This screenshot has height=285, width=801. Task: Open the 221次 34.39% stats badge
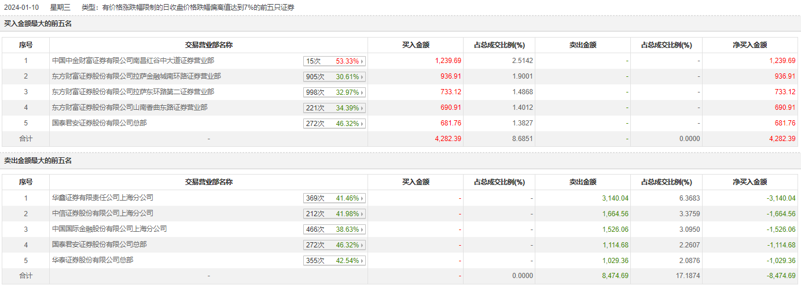[x=335, y=108]
